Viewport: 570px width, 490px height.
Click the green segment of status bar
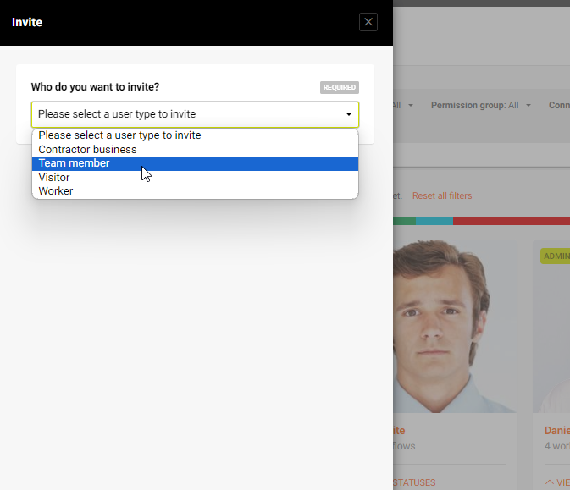[405, 221]
